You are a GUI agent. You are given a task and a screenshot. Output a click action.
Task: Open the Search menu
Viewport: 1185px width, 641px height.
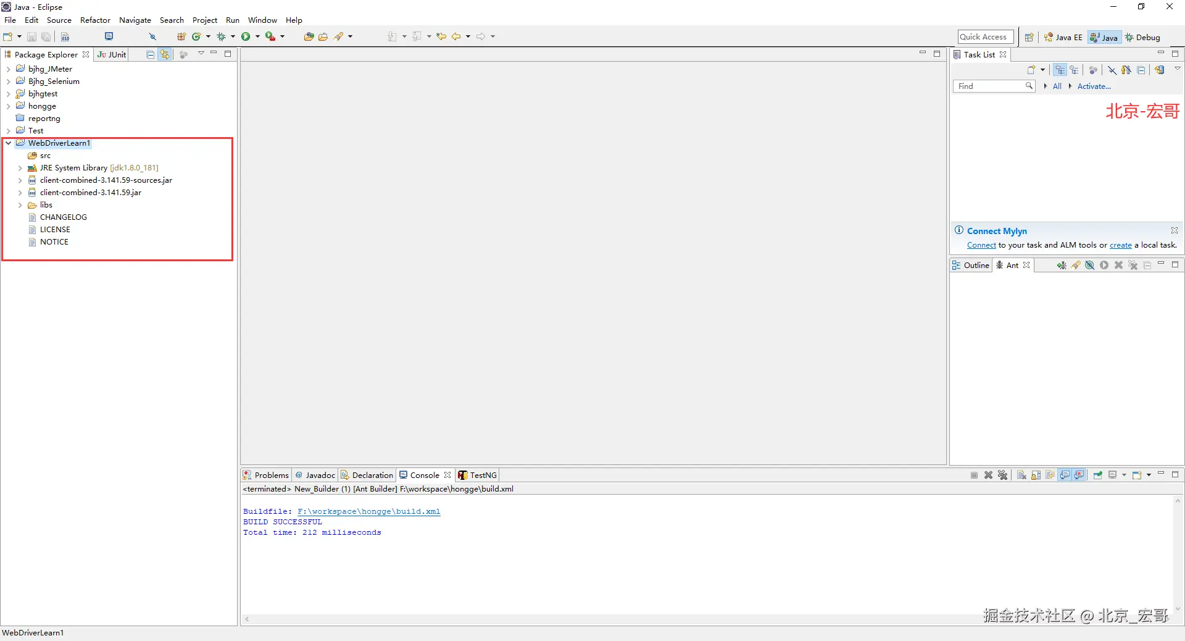tap(172, 20)
